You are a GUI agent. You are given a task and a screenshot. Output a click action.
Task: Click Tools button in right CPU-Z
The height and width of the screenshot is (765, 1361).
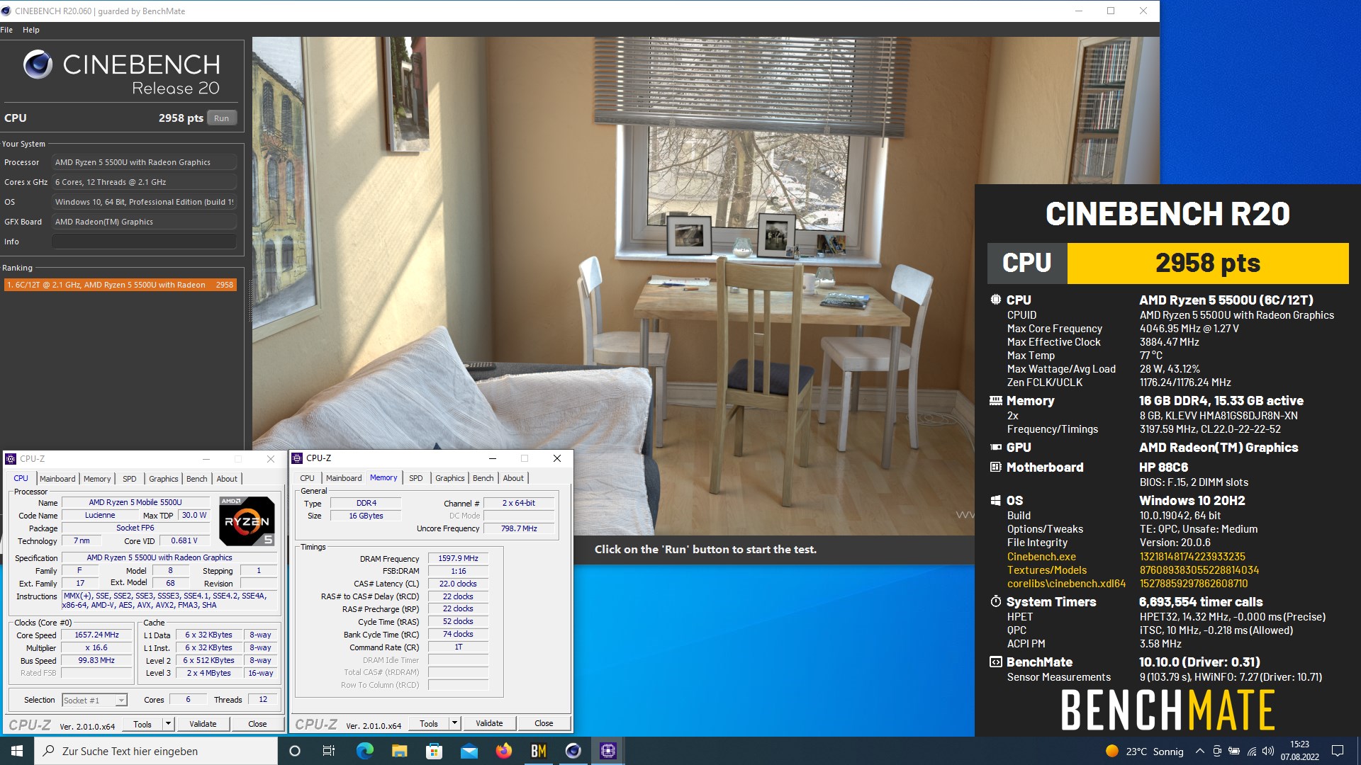click(x=429, y=723)
